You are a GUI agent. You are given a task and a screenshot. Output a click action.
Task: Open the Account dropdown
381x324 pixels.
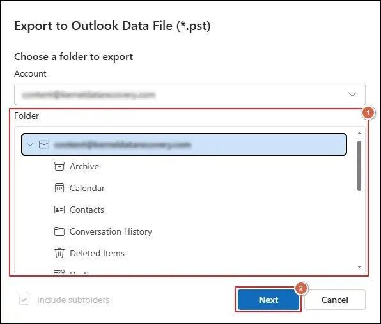coord(189,95)
